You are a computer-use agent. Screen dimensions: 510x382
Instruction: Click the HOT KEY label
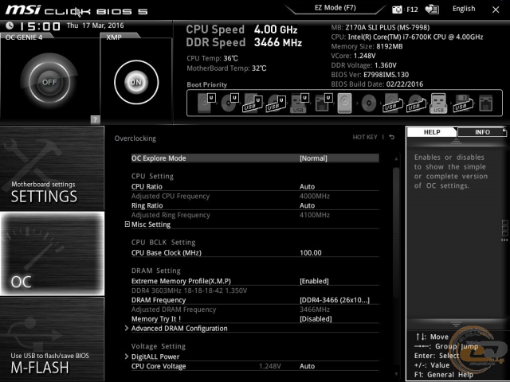pyautogui.click(x=365, y=137)
